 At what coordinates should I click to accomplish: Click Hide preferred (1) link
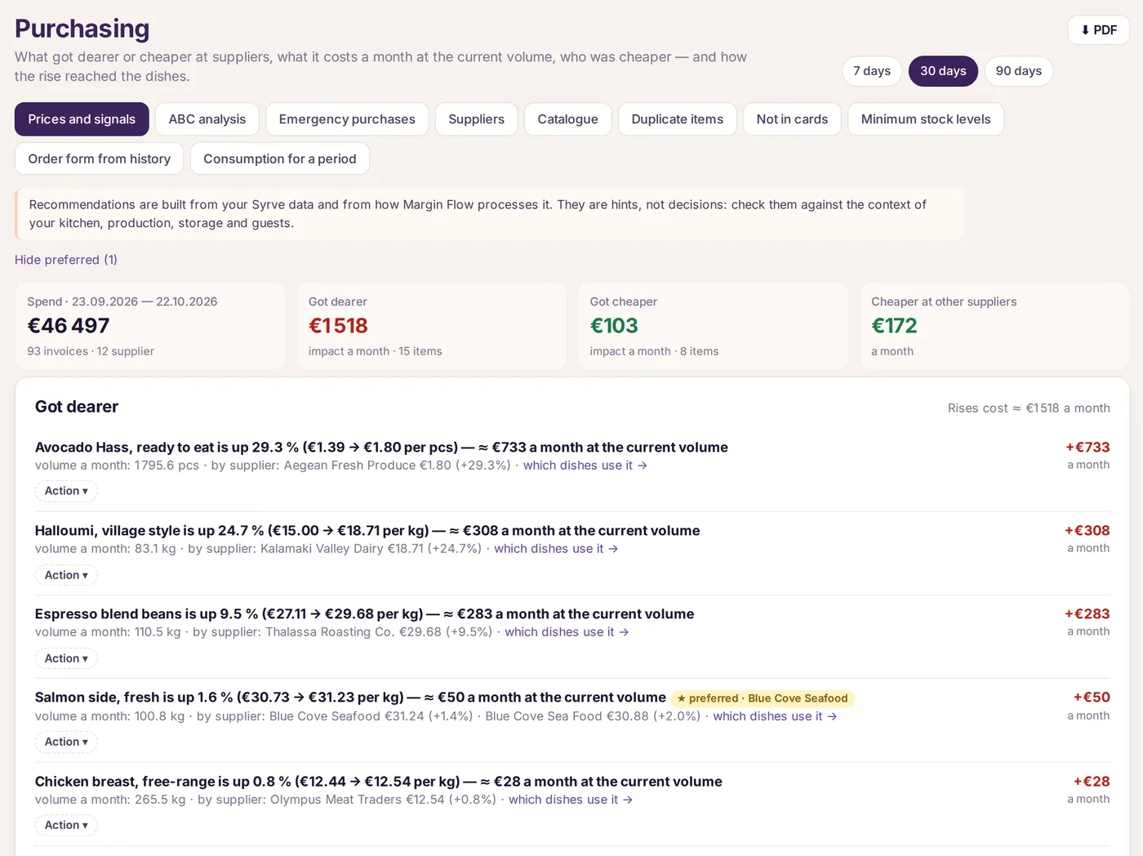(x=66, y=260)
